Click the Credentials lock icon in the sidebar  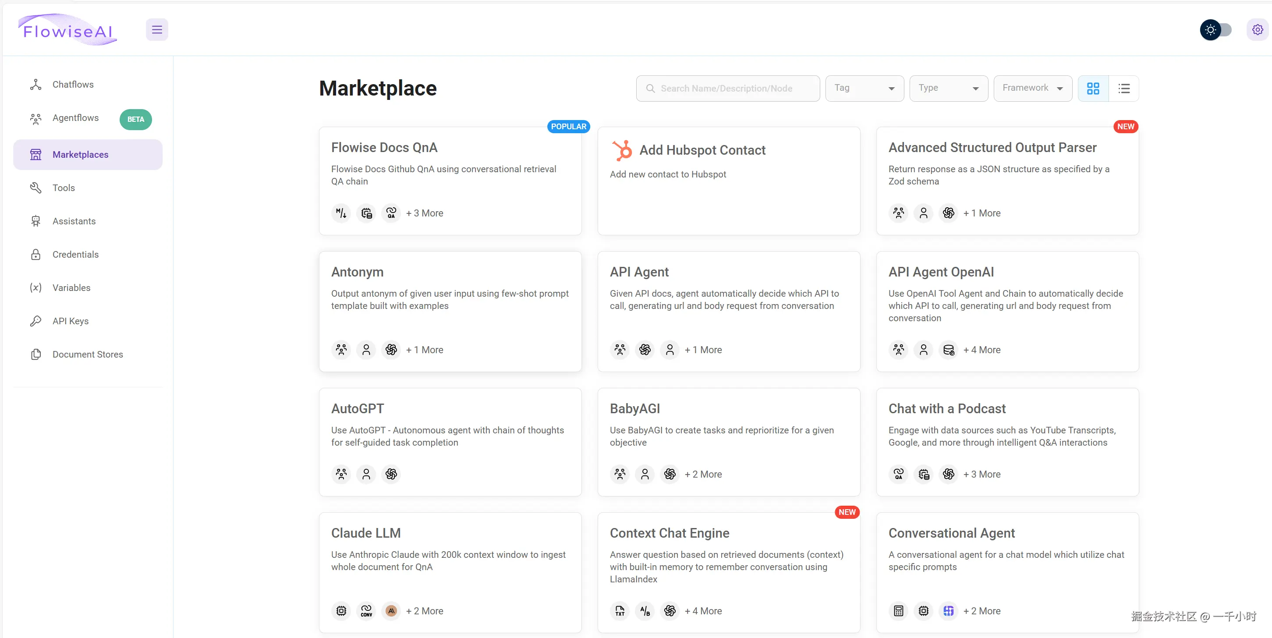(35, 254)
